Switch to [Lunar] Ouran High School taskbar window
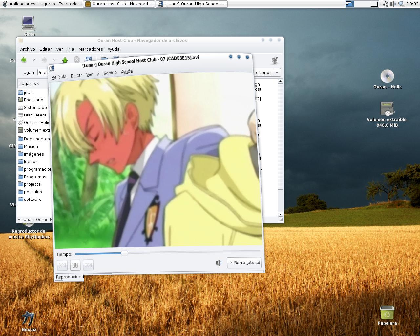420x336 pixels. point(192,4)
